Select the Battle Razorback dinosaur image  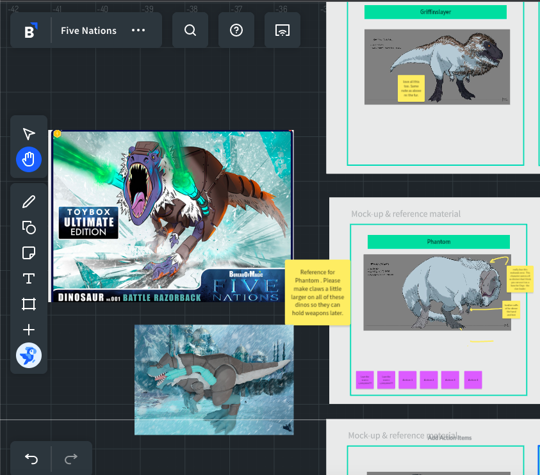click(171, 216)
